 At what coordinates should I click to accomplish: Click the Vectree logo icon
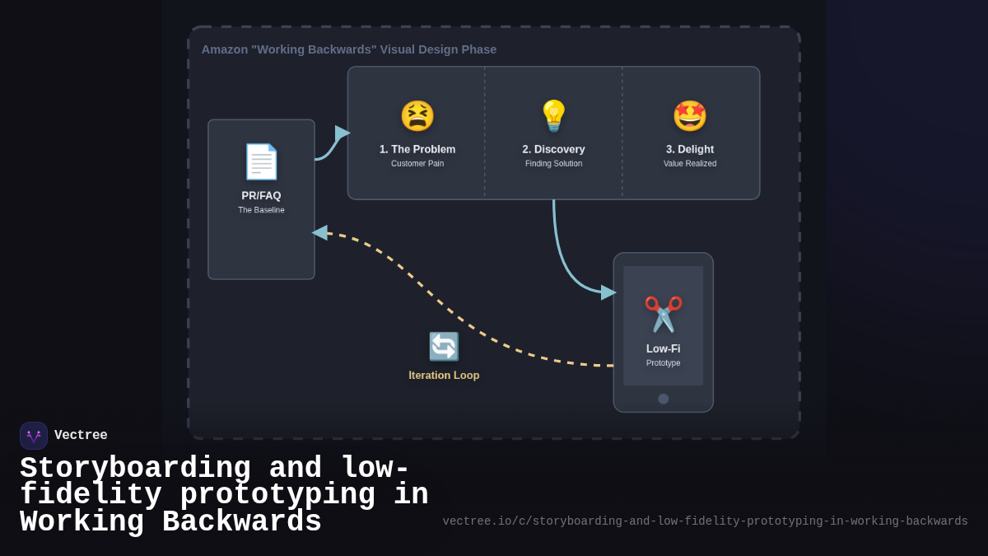(x=34, y=435)
